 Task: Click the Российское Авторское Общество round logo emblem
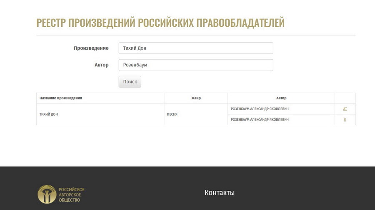pos(47,194)
